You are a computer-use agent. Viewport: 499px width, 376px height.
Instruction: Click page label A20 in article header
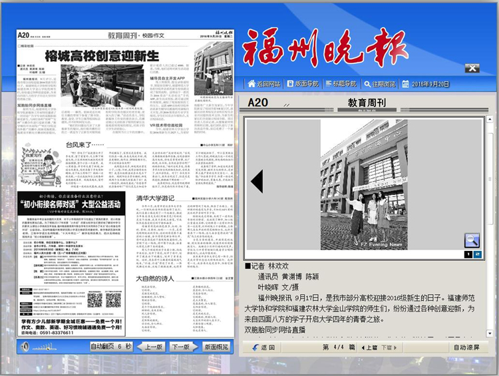point(257,102)
